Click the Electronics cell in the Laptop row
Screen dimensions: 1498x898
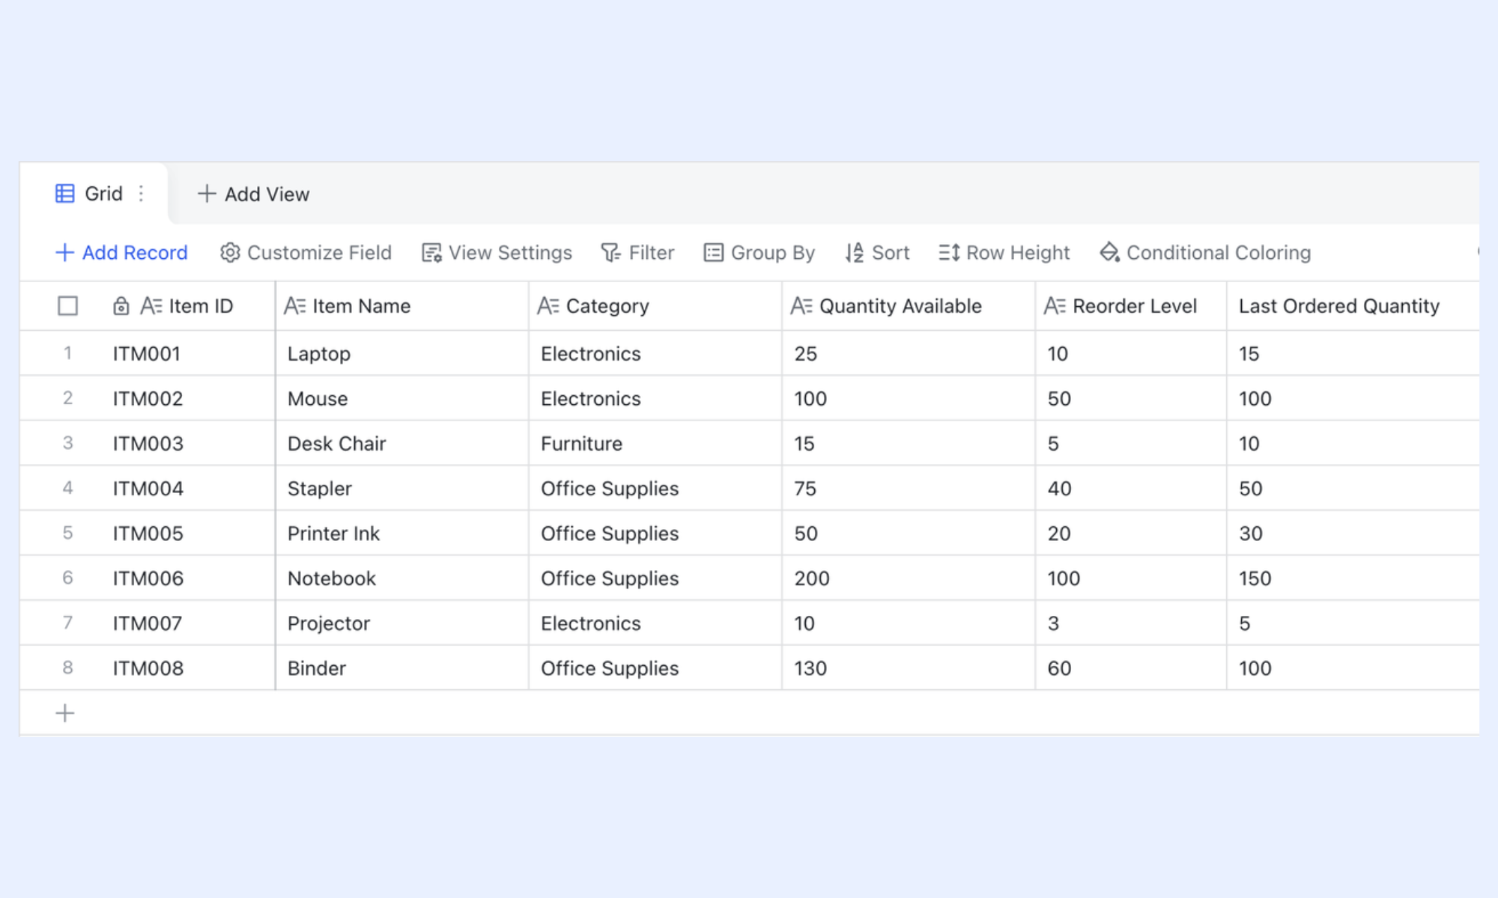tap(655, 353)
